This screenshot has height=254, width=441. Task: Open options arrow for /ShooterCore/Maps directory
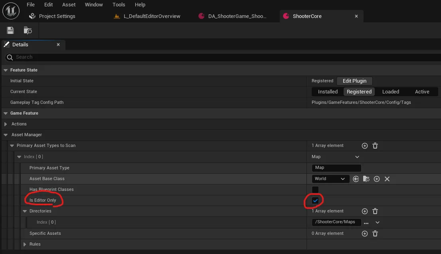pos(378,222)
